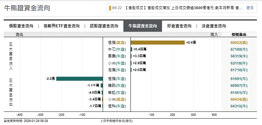This screenshot has width=262, height=125.
Task: Click the orange news marker icon
Action: (110, 8)
